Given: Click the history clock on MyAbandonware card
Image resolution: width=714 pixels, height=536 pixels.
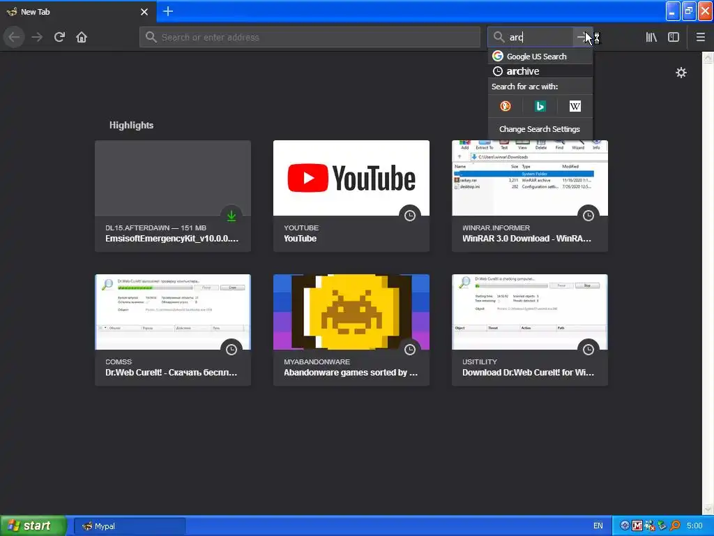Looking at the screenshot, I should [x=410, y=350].
